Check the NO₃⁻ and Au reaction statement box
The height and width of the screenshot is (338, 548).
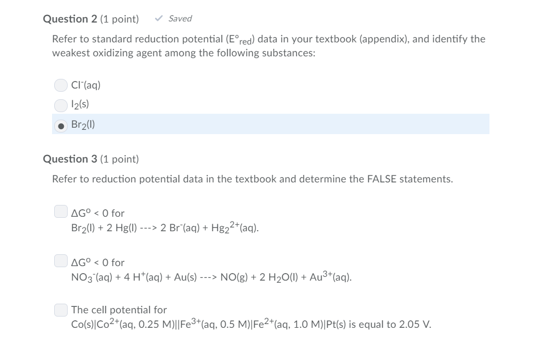(61, 261)
